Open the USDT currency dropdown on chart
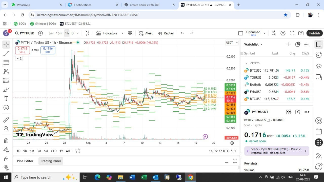Viewport: 324px width, 182px height. coord(232,43)
